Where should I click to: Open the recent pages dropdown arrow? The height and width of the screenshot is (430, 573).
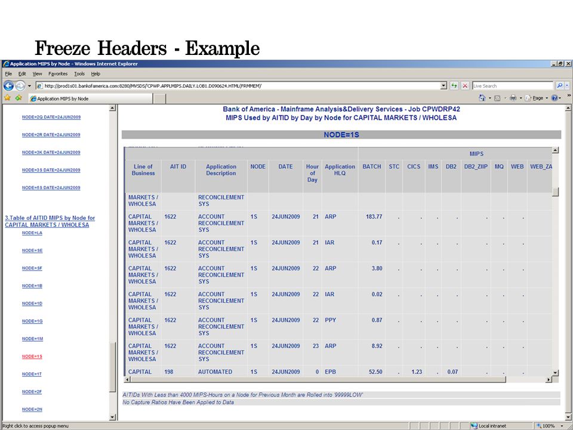[x=30, y=86]
